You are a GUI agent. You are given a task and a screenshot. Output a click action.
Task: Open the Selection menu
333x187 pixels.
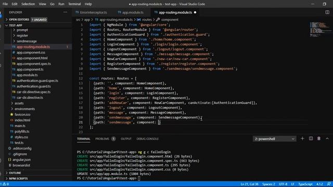[28, 4]
